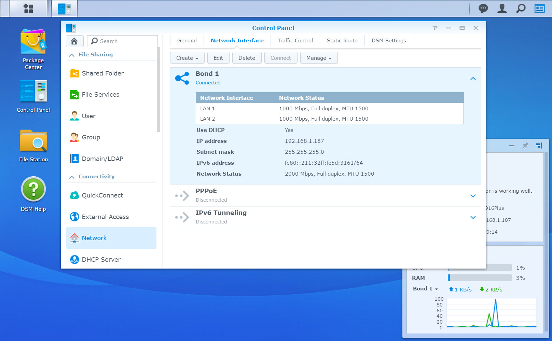
Task: Select the LAN 2 row
Action: (x=330, y=119)
